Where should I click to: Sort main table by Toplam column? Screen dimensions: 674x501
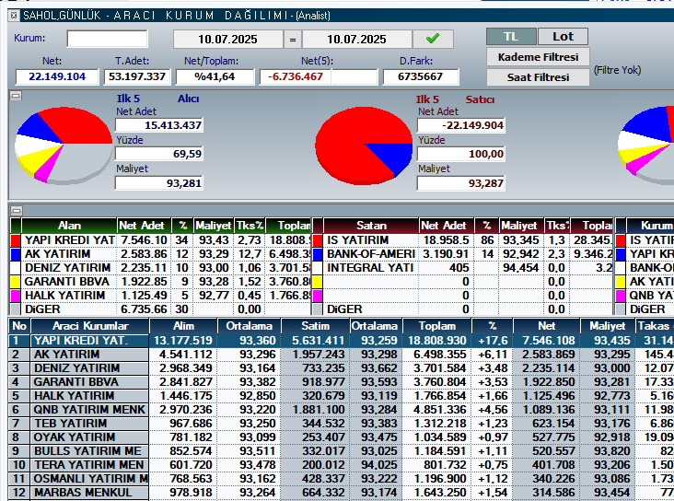pos(437,326)
